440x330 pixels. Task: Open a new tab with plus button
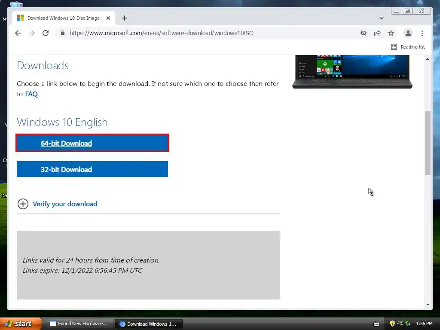pos(125,18)
